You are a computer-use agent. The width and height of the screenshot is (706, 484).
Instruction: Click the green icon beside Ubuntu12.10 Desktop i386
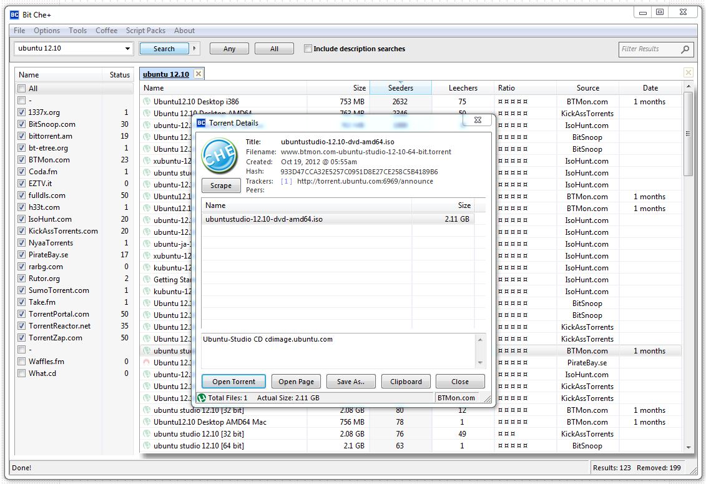147,102
